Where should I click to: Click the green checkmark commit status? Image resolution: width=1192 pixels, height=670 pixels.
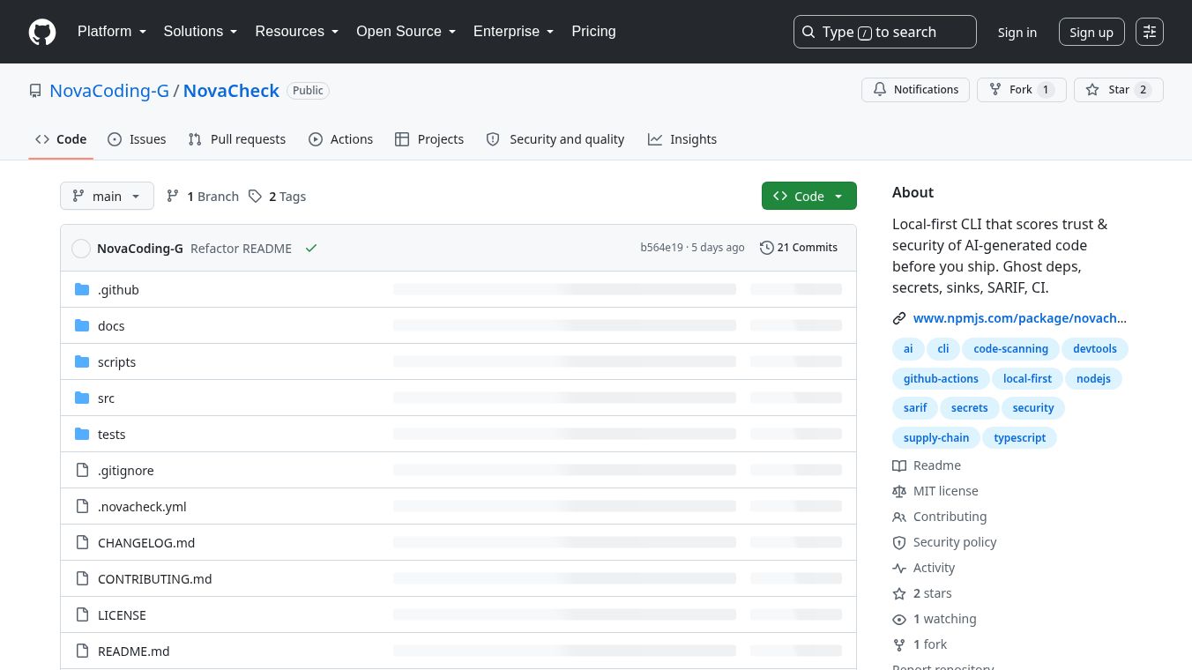[x=311, y=249]
